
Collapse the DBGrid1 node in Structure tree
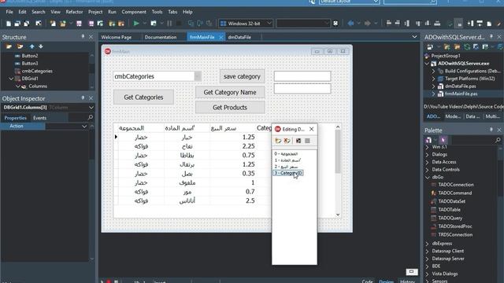[11, 79]
